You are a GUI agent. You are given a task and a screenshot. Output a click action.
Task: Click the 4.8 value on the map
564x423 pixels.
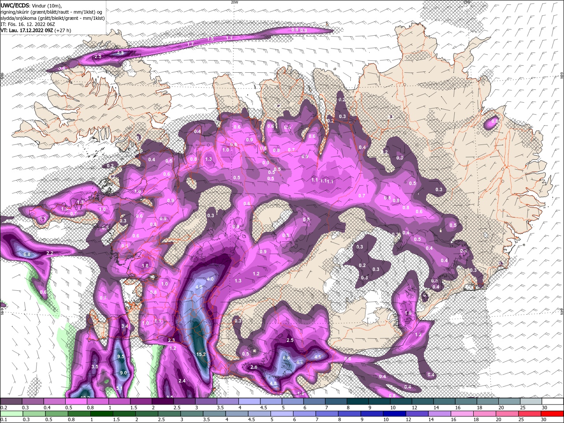coord(273,384)
